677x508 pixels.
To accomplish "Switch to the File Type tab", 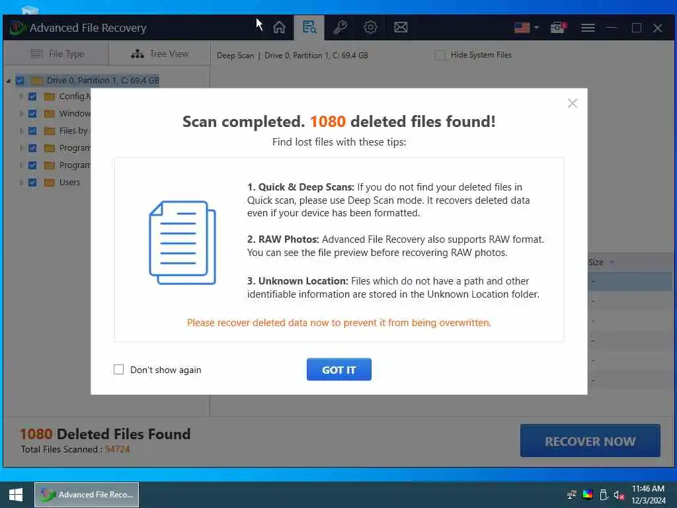I will pyautogui.click(x=57, y=54).
